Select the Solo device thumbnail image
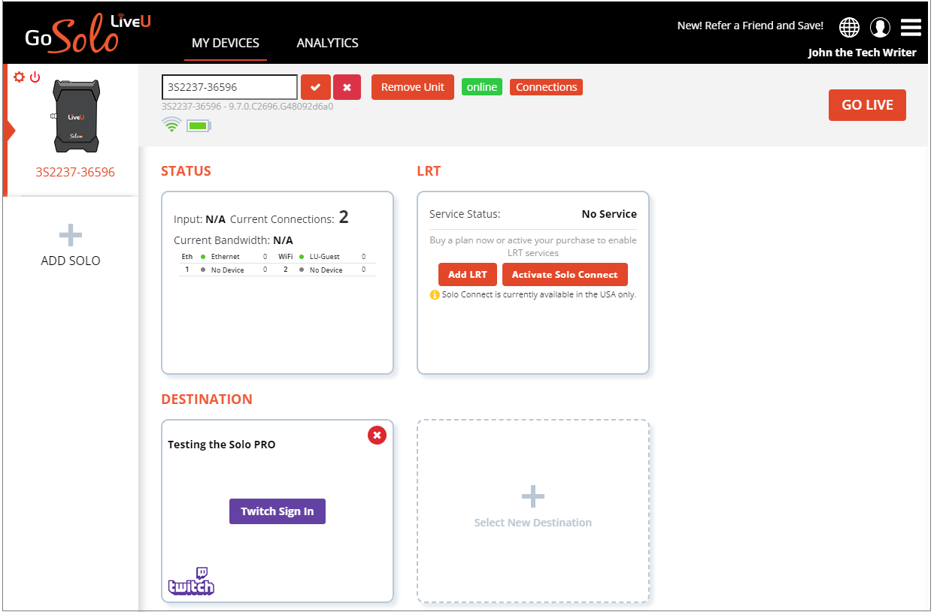 (76, 116)
